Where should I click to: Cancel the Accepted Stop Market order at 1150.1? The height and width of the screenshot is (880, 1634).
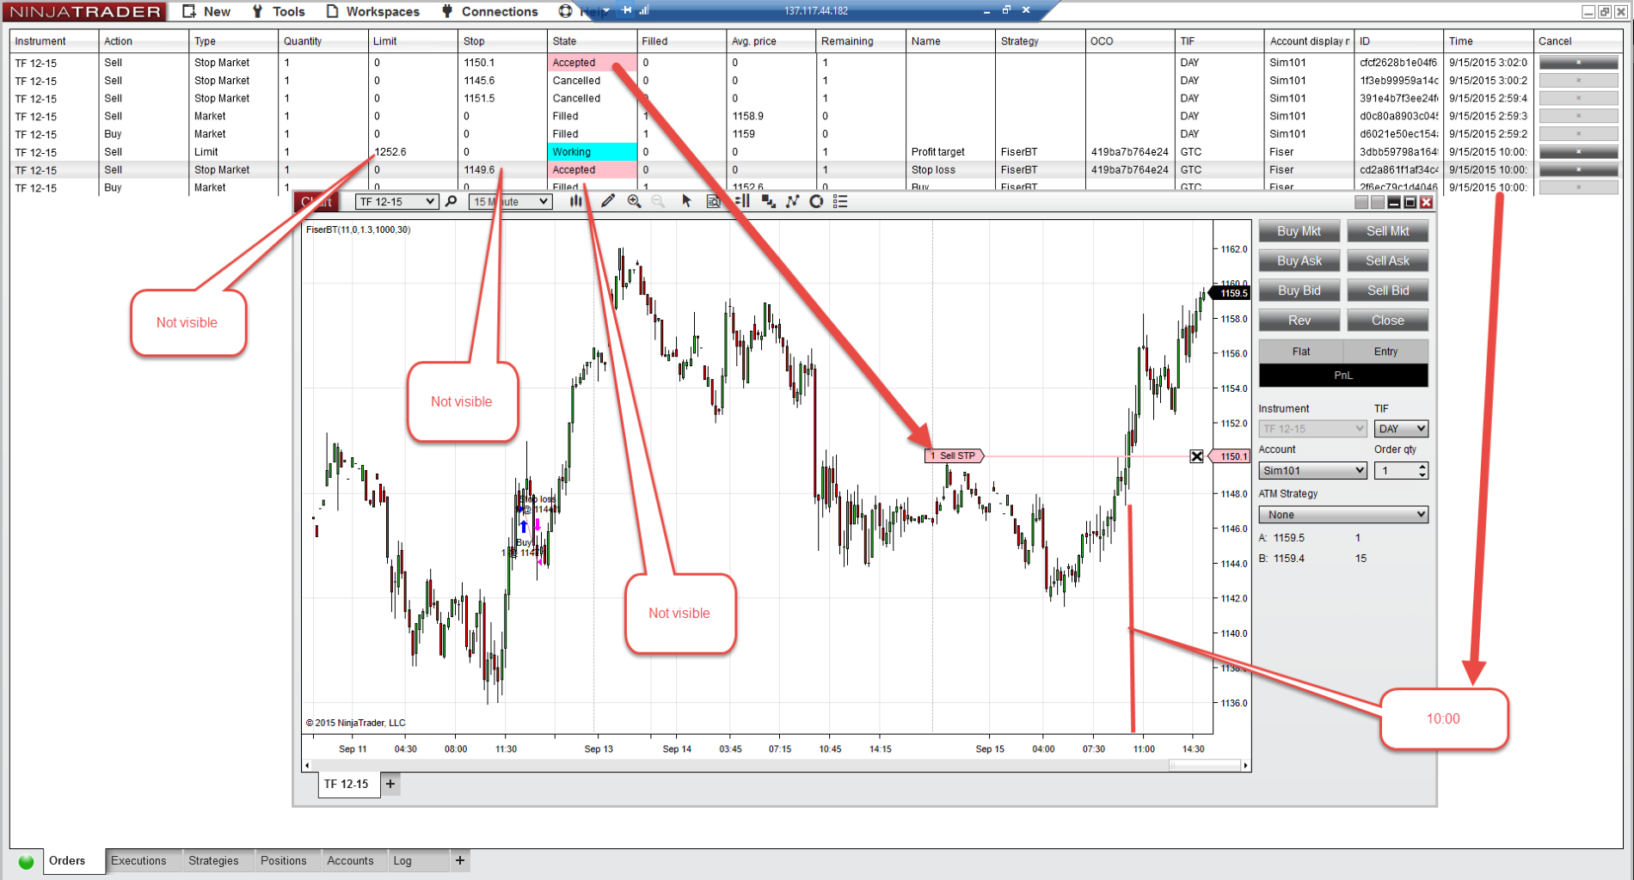[1578, 63]
